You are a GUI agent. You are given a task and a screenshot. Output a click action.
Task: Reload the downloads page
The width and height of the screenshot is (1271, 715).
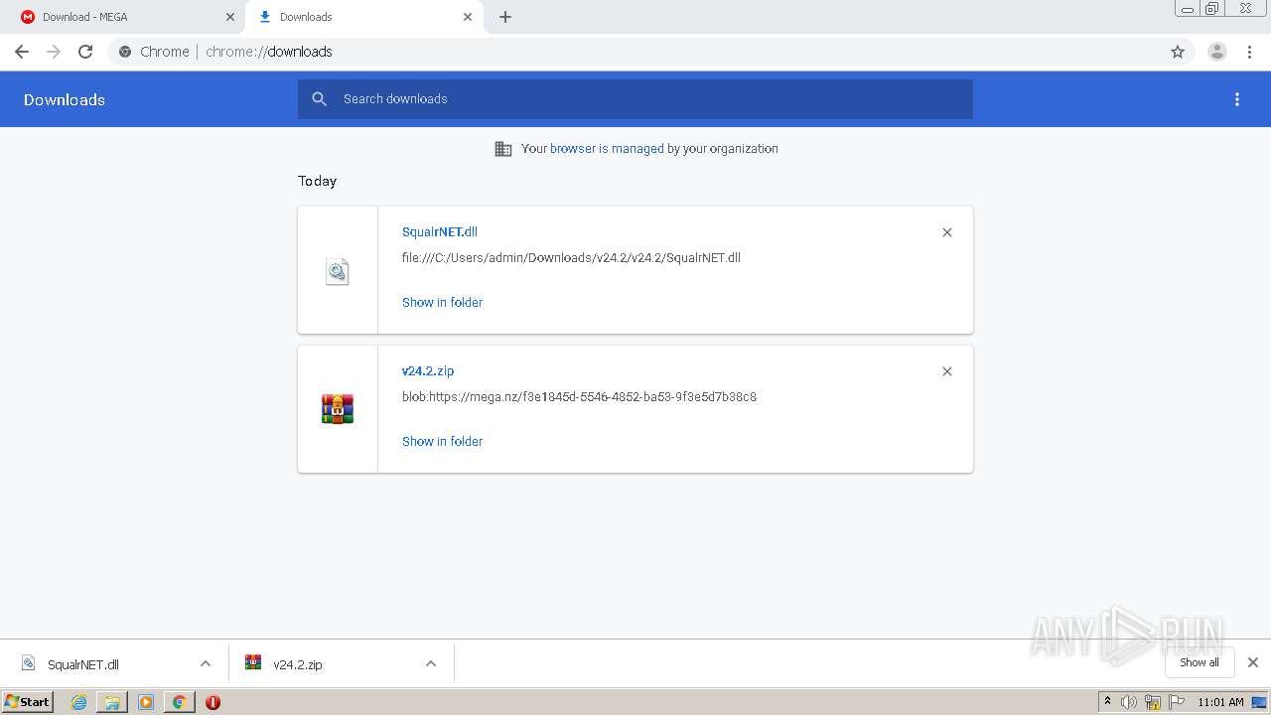coord(85,52)
